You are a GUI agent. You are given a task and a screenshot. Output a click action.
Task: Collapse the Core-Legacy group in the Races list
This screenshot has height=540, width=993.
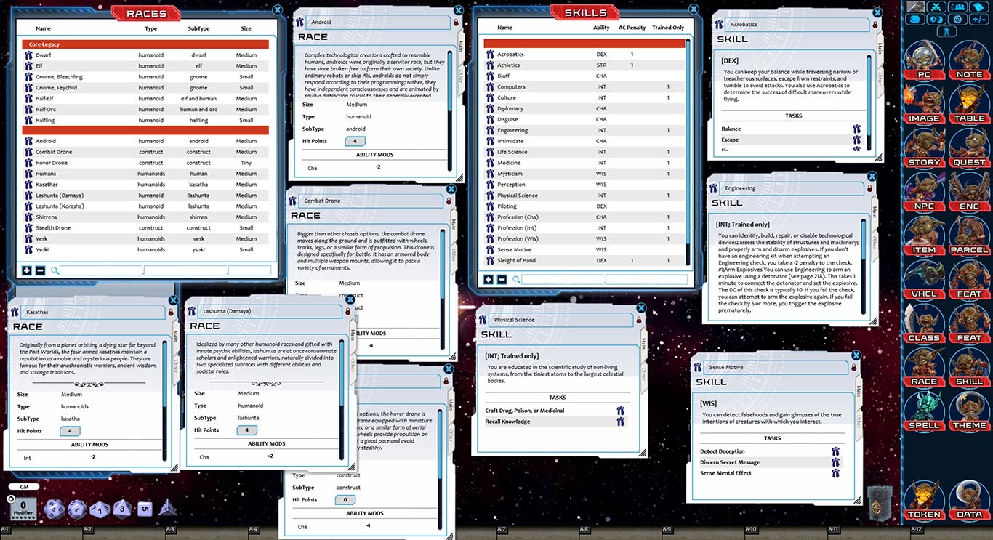click(x=44, y=44)
